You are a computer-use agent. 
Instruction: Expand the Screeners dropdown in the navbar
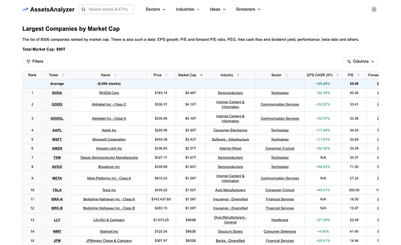248,9
